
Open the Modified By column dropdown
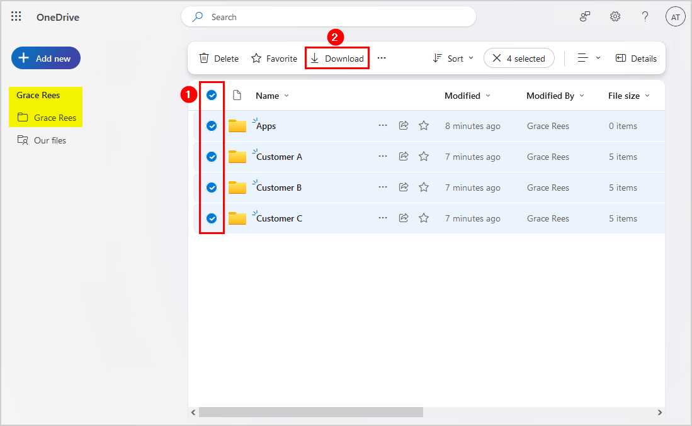(555, 96)
